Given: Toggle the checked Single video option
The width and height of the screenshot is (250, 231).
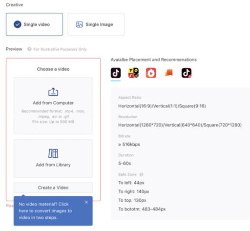Looking at the screenshot, I should (x=34, y=24).
